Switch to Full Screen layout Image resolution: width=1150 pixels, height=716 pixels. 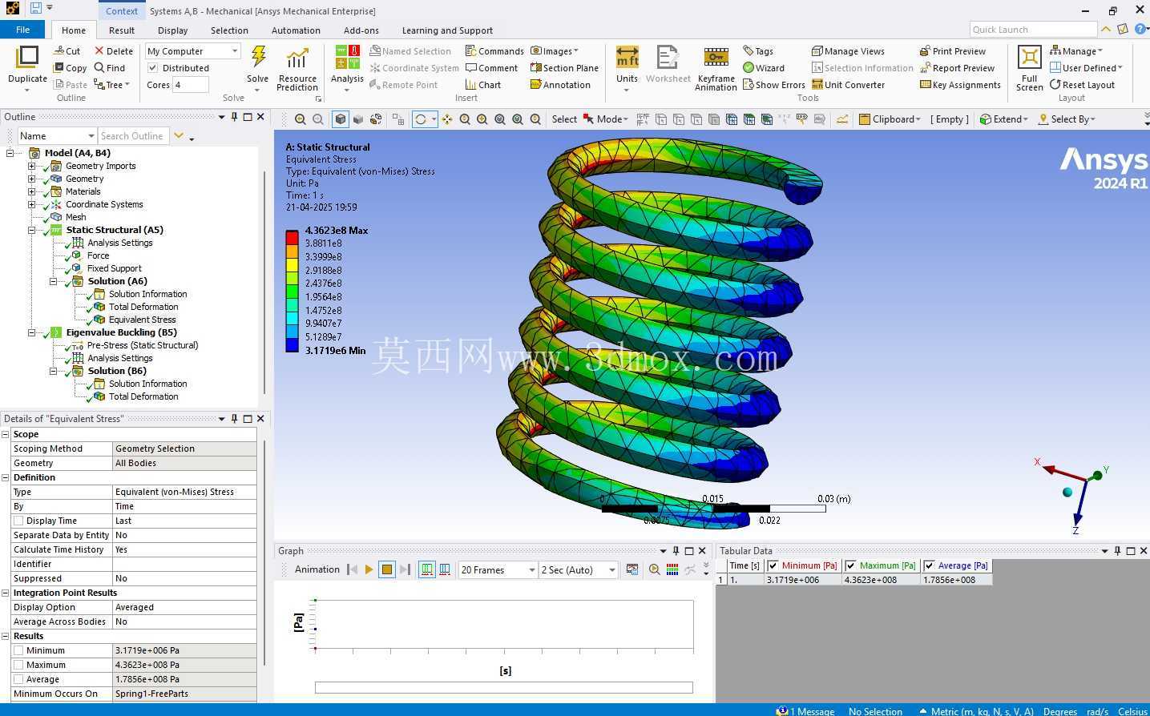1029,69
